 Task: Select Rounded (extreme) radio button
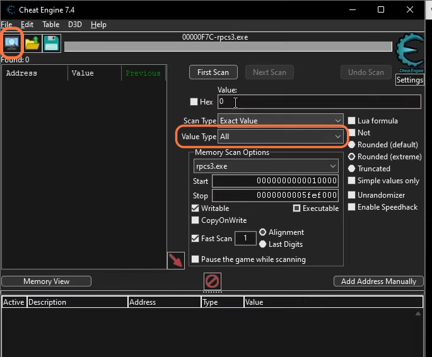351,157
